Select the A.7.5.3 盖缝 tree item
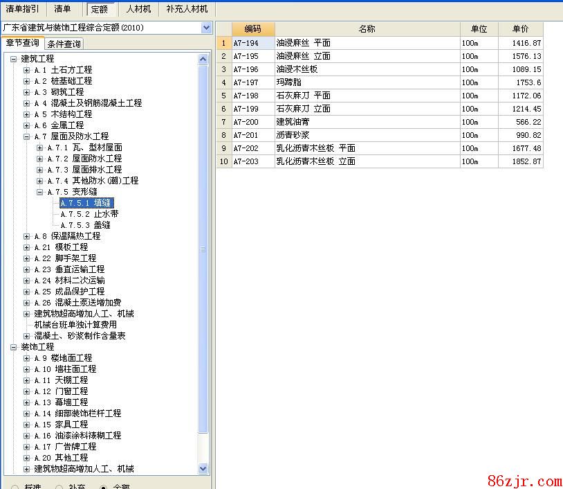563x489 pixels. click(85, 225)
